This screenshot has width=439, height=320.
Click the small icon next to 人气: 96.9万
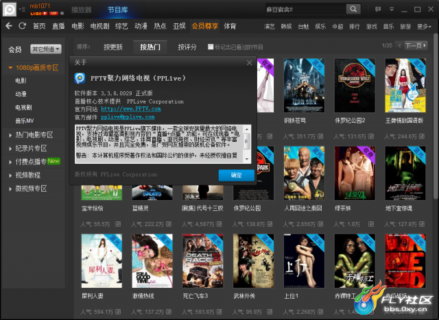(270, 312)
